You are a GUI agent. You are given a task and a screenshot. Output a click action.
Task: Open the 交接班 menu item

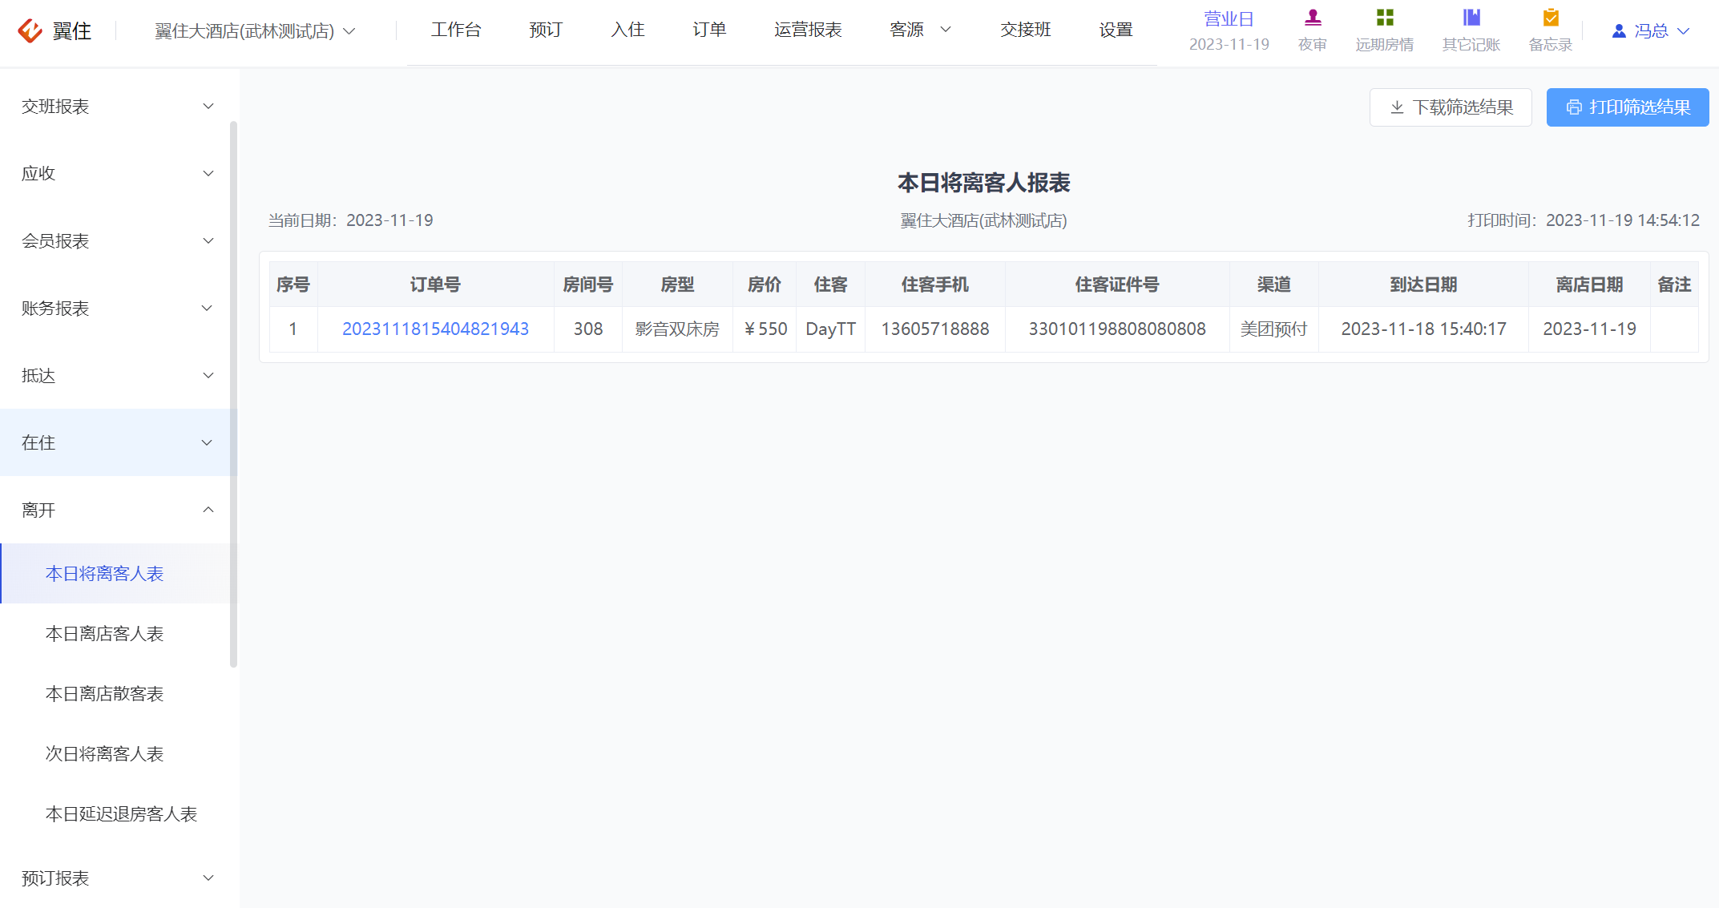point(1026,30)
